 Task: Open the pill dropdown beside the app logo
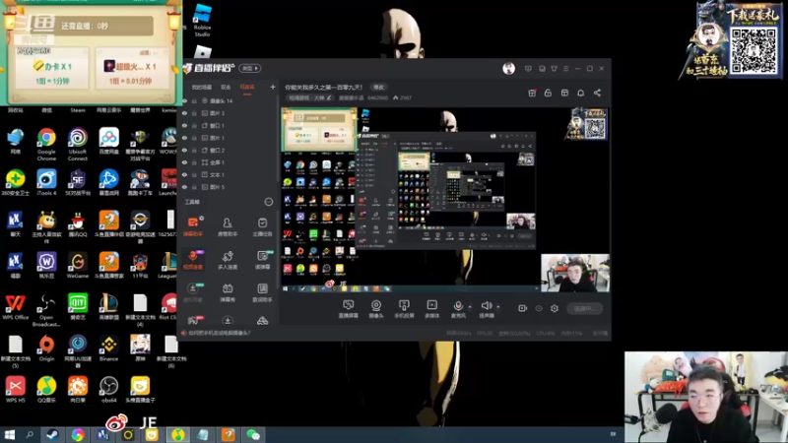pos(250,68)
